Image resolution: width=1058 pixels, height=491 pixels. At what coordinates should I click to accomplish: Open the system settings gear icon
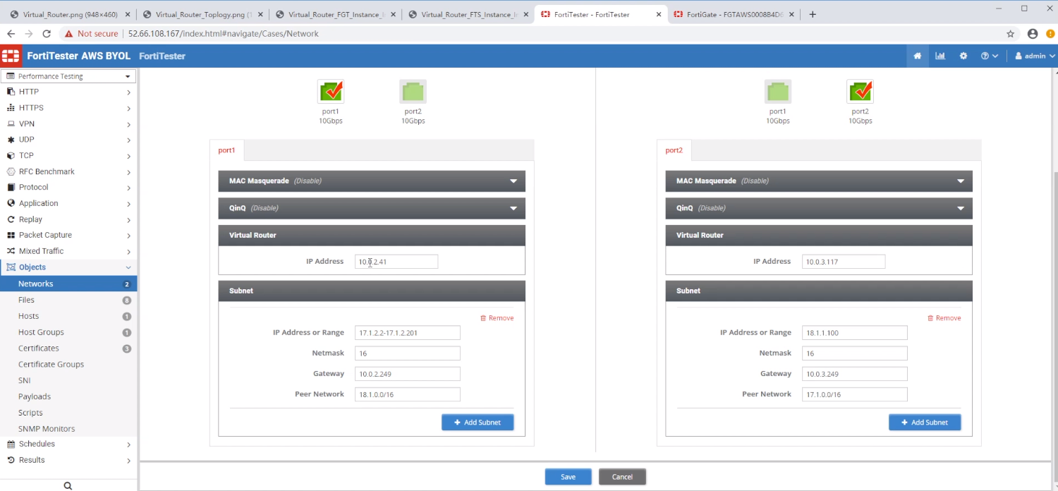click(963, 55)
